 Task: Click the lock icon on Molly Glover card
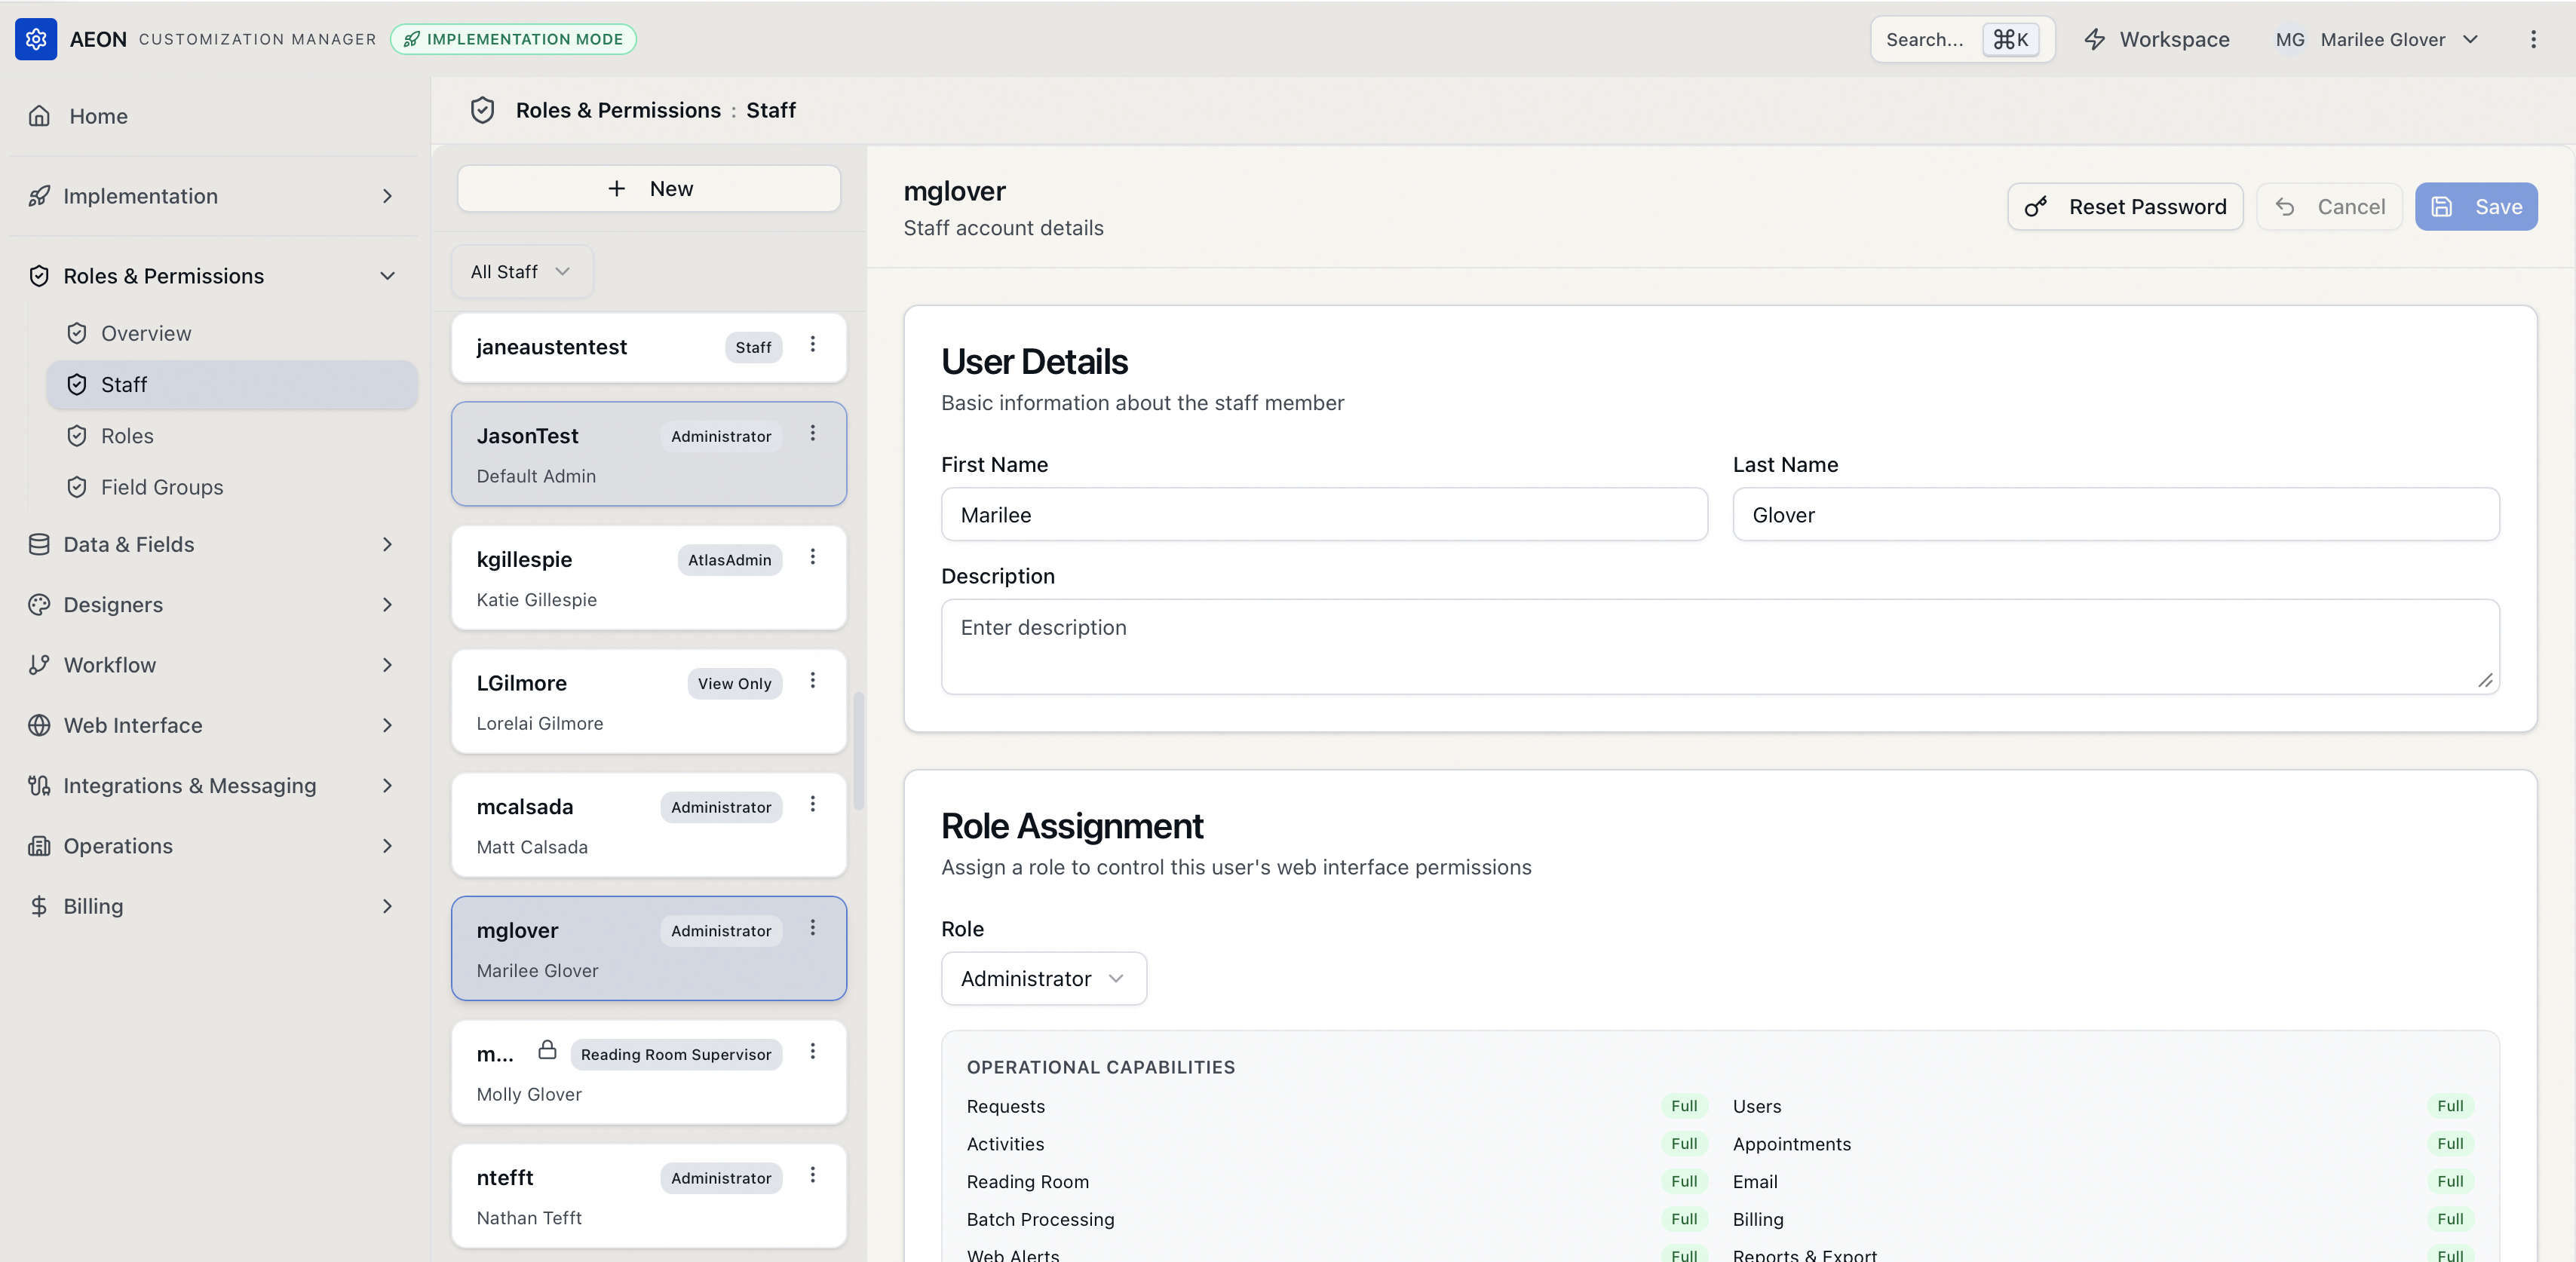click(547, 1050)
